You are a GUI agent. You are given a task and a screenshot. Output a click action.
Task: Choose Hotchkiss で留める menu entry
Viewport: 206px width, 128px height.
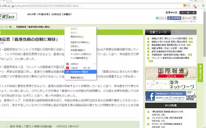click(x=80, y=72)
